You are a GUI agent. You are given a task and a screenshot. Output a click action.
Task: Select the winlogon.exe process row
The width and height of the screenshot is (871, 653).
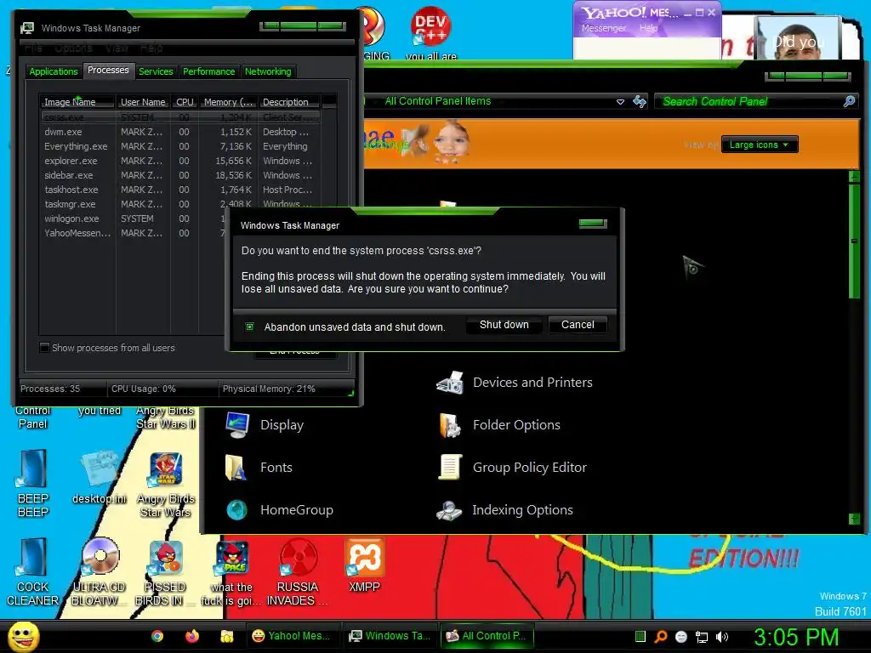[134, 219]
